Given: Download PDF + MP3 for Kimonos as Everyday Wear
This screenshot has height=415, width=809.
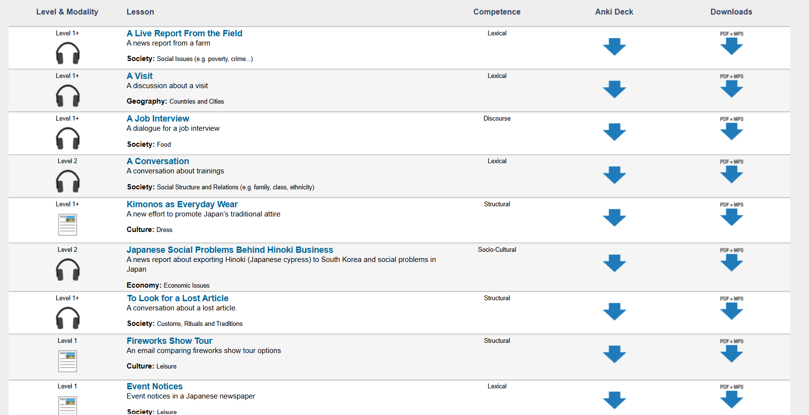Looking at the screenshot, I should [731, 215].
